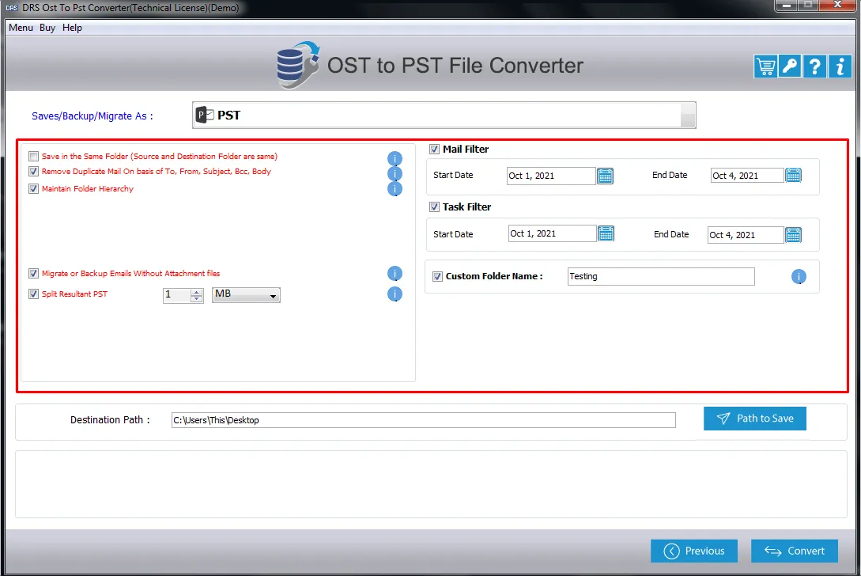
Task: Click OST to PST File Converter heading
Action: click(x=455, y=66)
